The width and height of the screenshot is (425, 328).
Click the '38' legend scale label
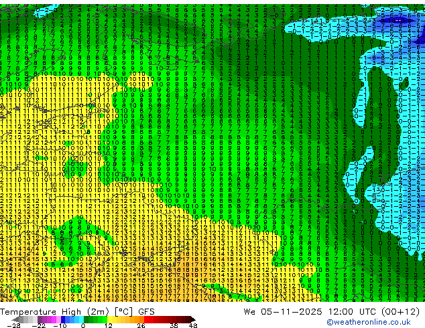tap(174, 325)
